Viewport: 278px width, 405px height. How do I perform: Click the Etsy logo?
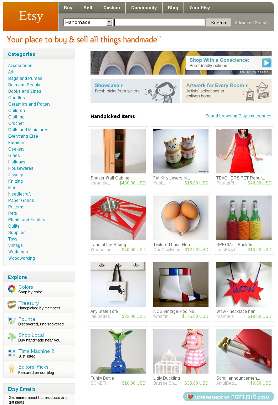click(x=31, y=16)
